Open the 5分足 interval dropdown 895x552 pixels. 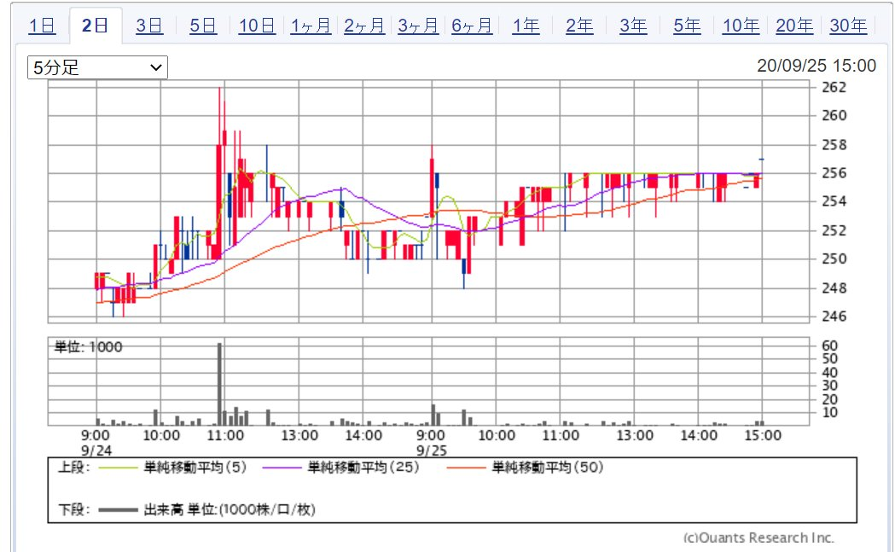tap(97, 67)
